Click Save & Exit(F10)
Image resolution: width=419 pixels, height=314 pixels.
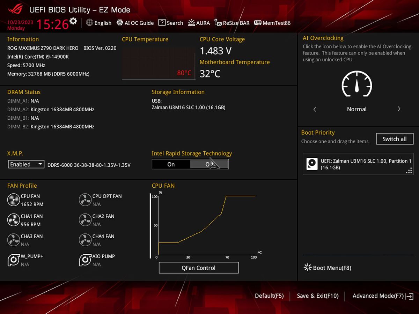(318, 296)
